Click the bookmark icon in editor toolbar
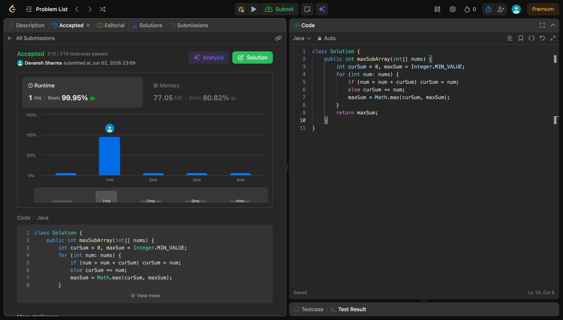 pos(521,38)
